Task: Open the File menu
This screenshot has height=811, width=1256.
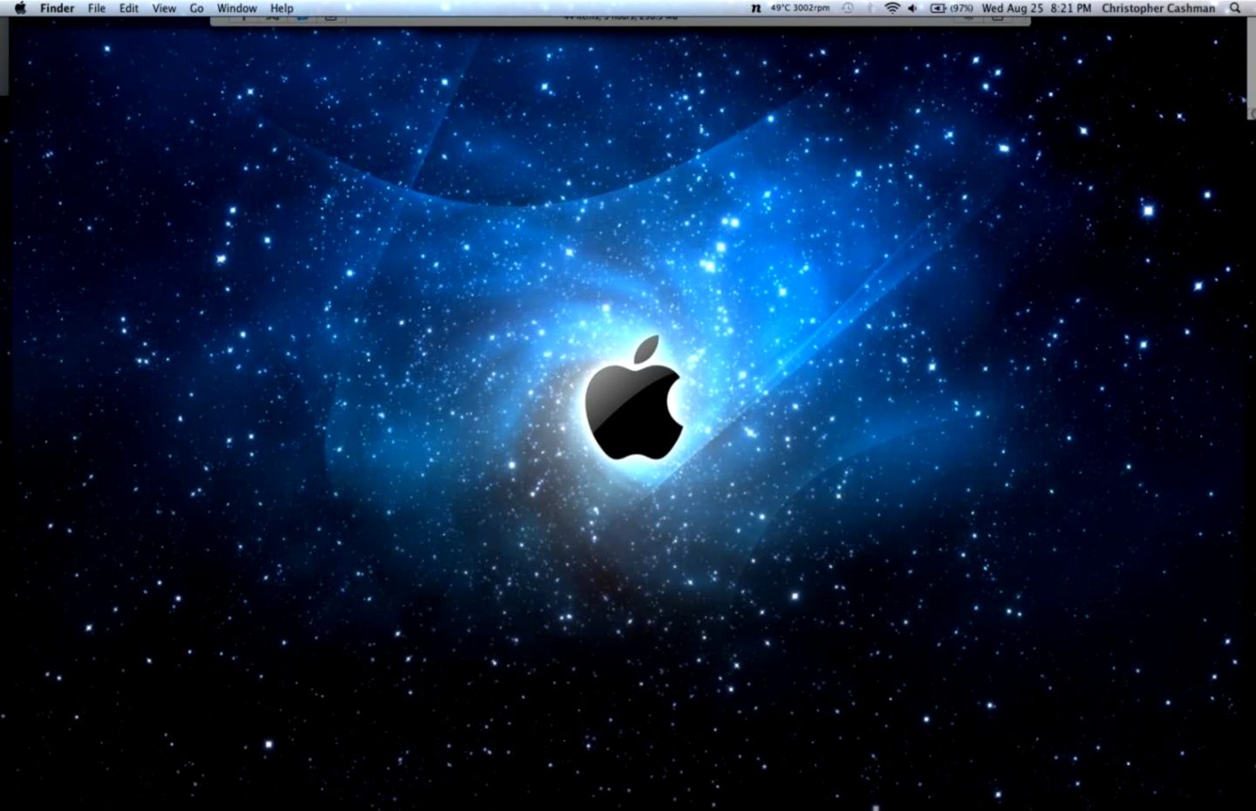Action: (x=97, y=8)
